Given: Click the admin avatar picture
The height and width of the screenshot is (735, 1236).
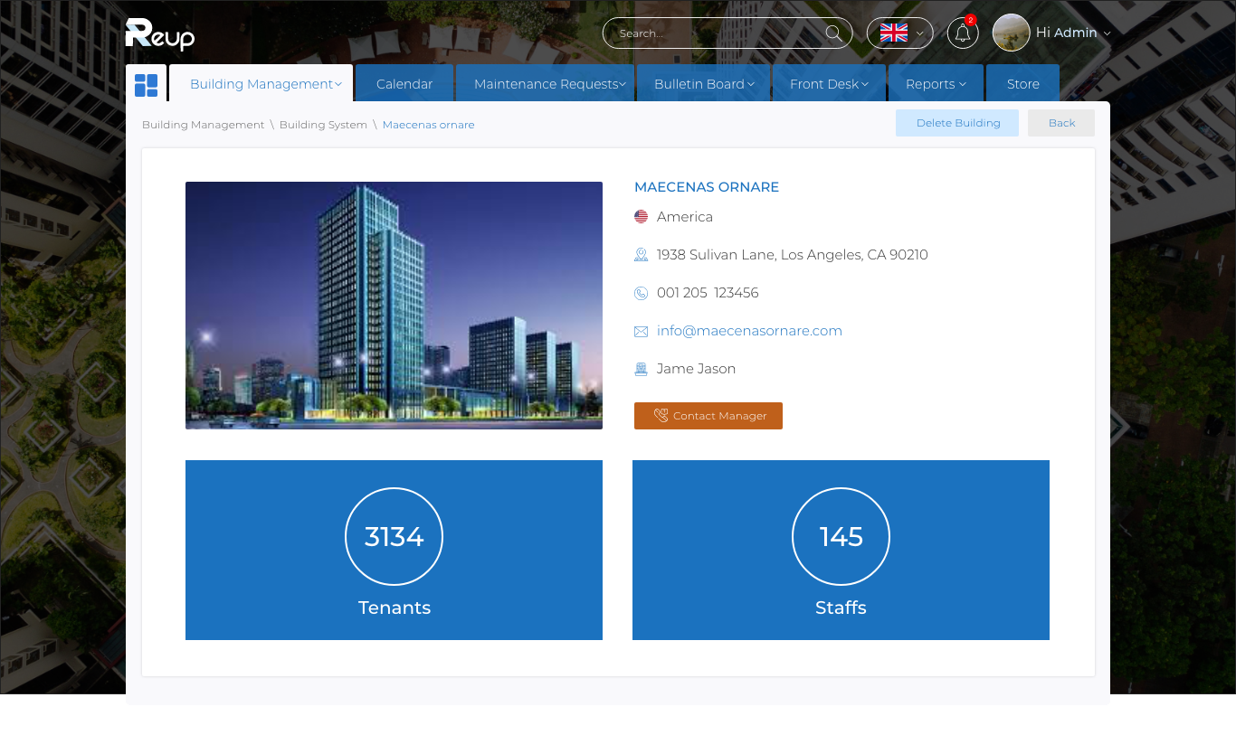Looking at the screenshot, I should coord(1011,33).
